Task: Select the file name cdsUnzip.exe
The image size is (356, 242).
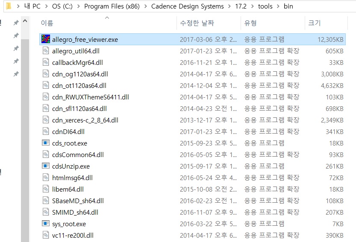Action: [x=71, y=166]
